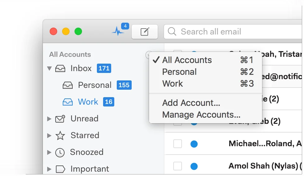Click the Snoozed clock icon
Viewport: 304px width, 176px height.
(x=60, y=152)
